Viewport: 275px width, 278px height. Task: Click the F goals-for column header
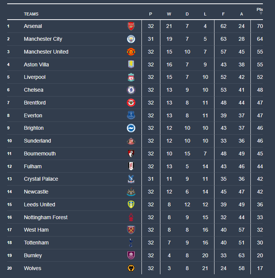pyautogui.click(x=223, y=14)
